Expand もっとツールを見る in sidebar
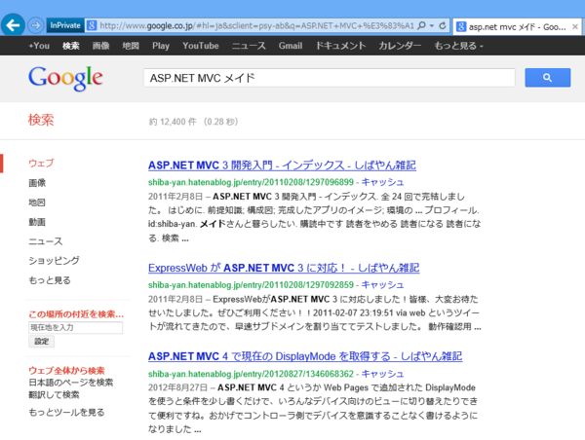This screenshot has width=585, height=440. [66, 412]
